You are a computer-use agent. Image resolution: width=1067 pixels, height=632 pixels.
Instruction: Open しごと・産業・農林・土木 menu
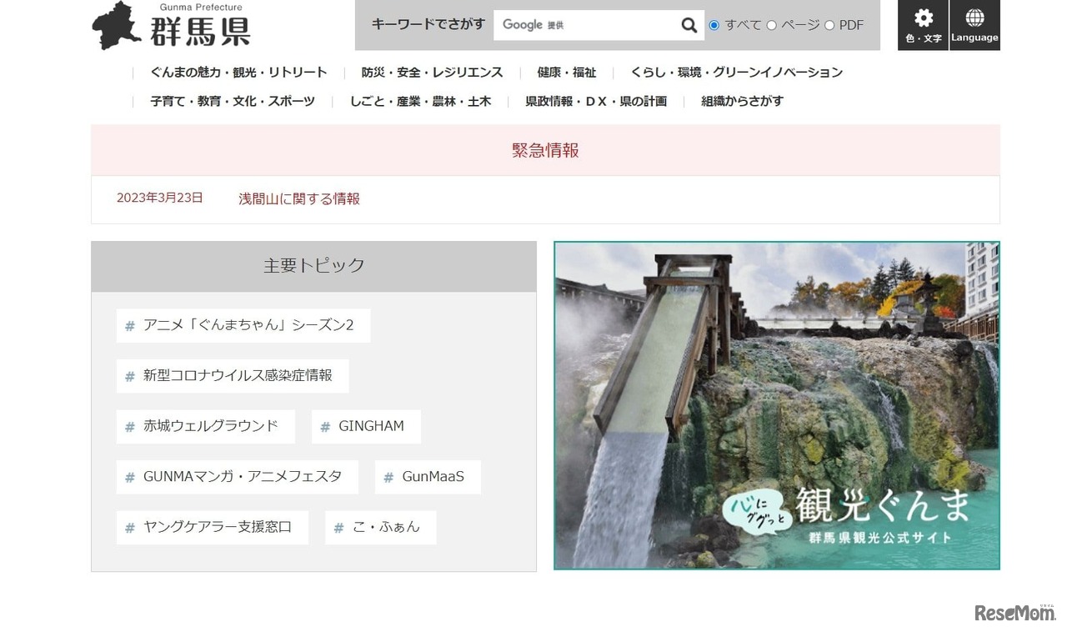click(x=420, y=101)
